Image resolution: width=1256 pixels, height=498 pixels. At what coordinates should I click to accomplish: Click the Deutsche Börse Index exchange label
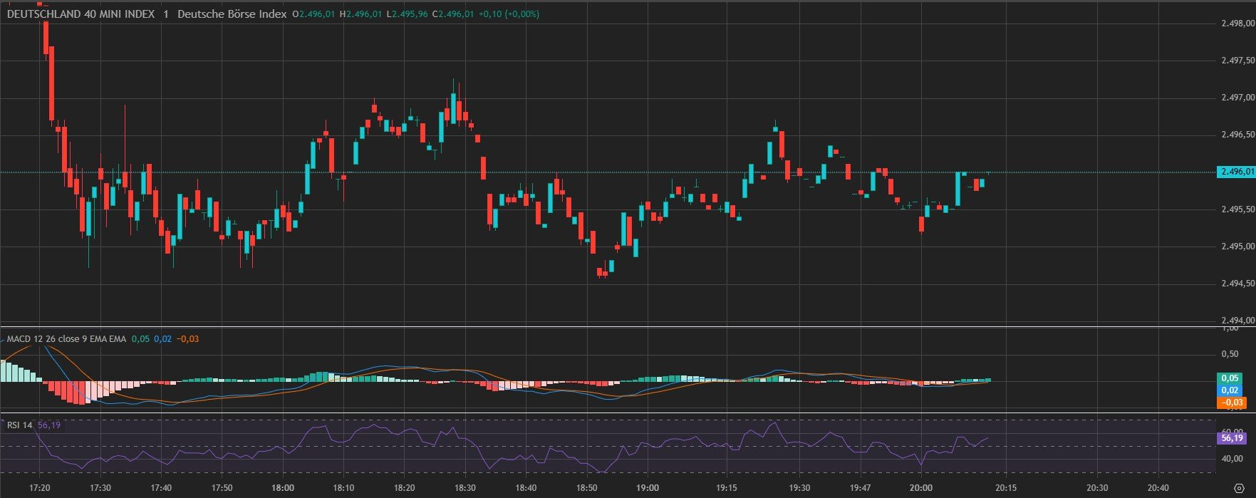232,14
